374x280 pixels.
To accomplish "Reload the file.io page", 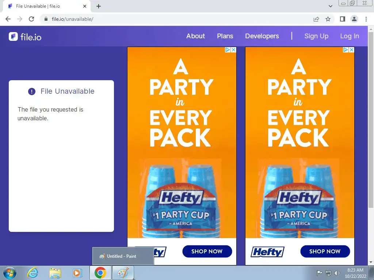I will click(31, 19).
